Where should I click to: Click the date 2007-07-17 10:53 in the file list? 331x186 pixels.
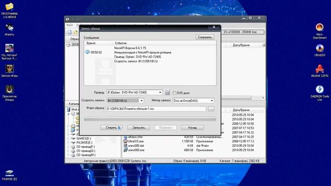point(243,128)
